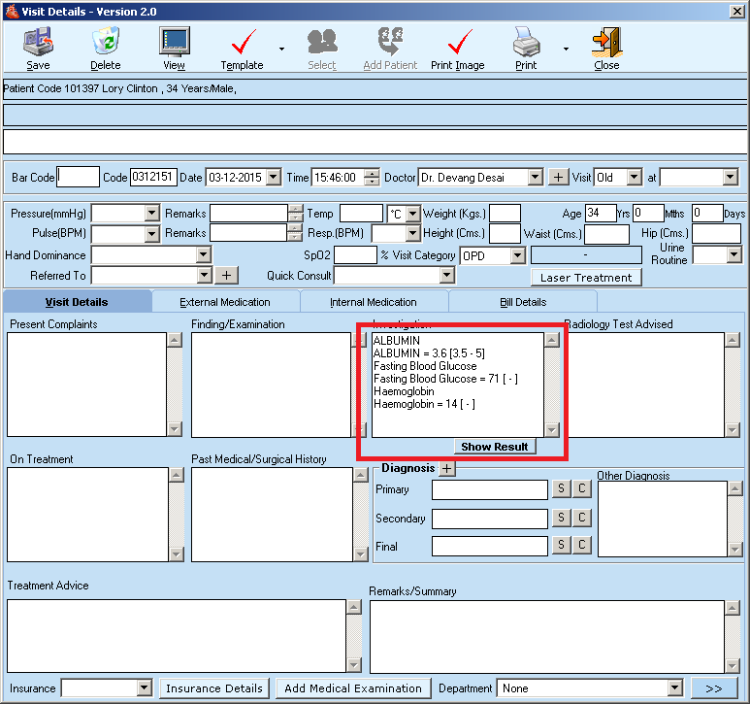This screenshot has width=750, height=704.
Task: Expand the Doctor dropdown list
Action: [x=535, y=177]
